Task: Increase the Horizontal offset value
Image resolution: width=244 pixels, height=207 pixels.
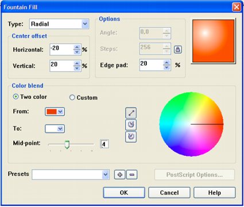Action: tap(77, 47)
